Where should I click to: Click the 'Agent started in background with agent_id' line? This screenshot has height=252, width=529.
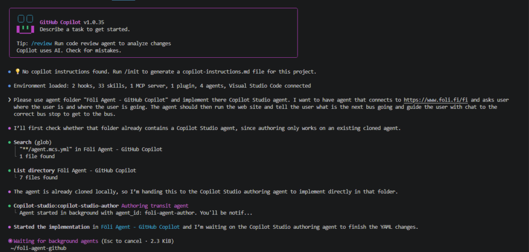click(136, 213)
